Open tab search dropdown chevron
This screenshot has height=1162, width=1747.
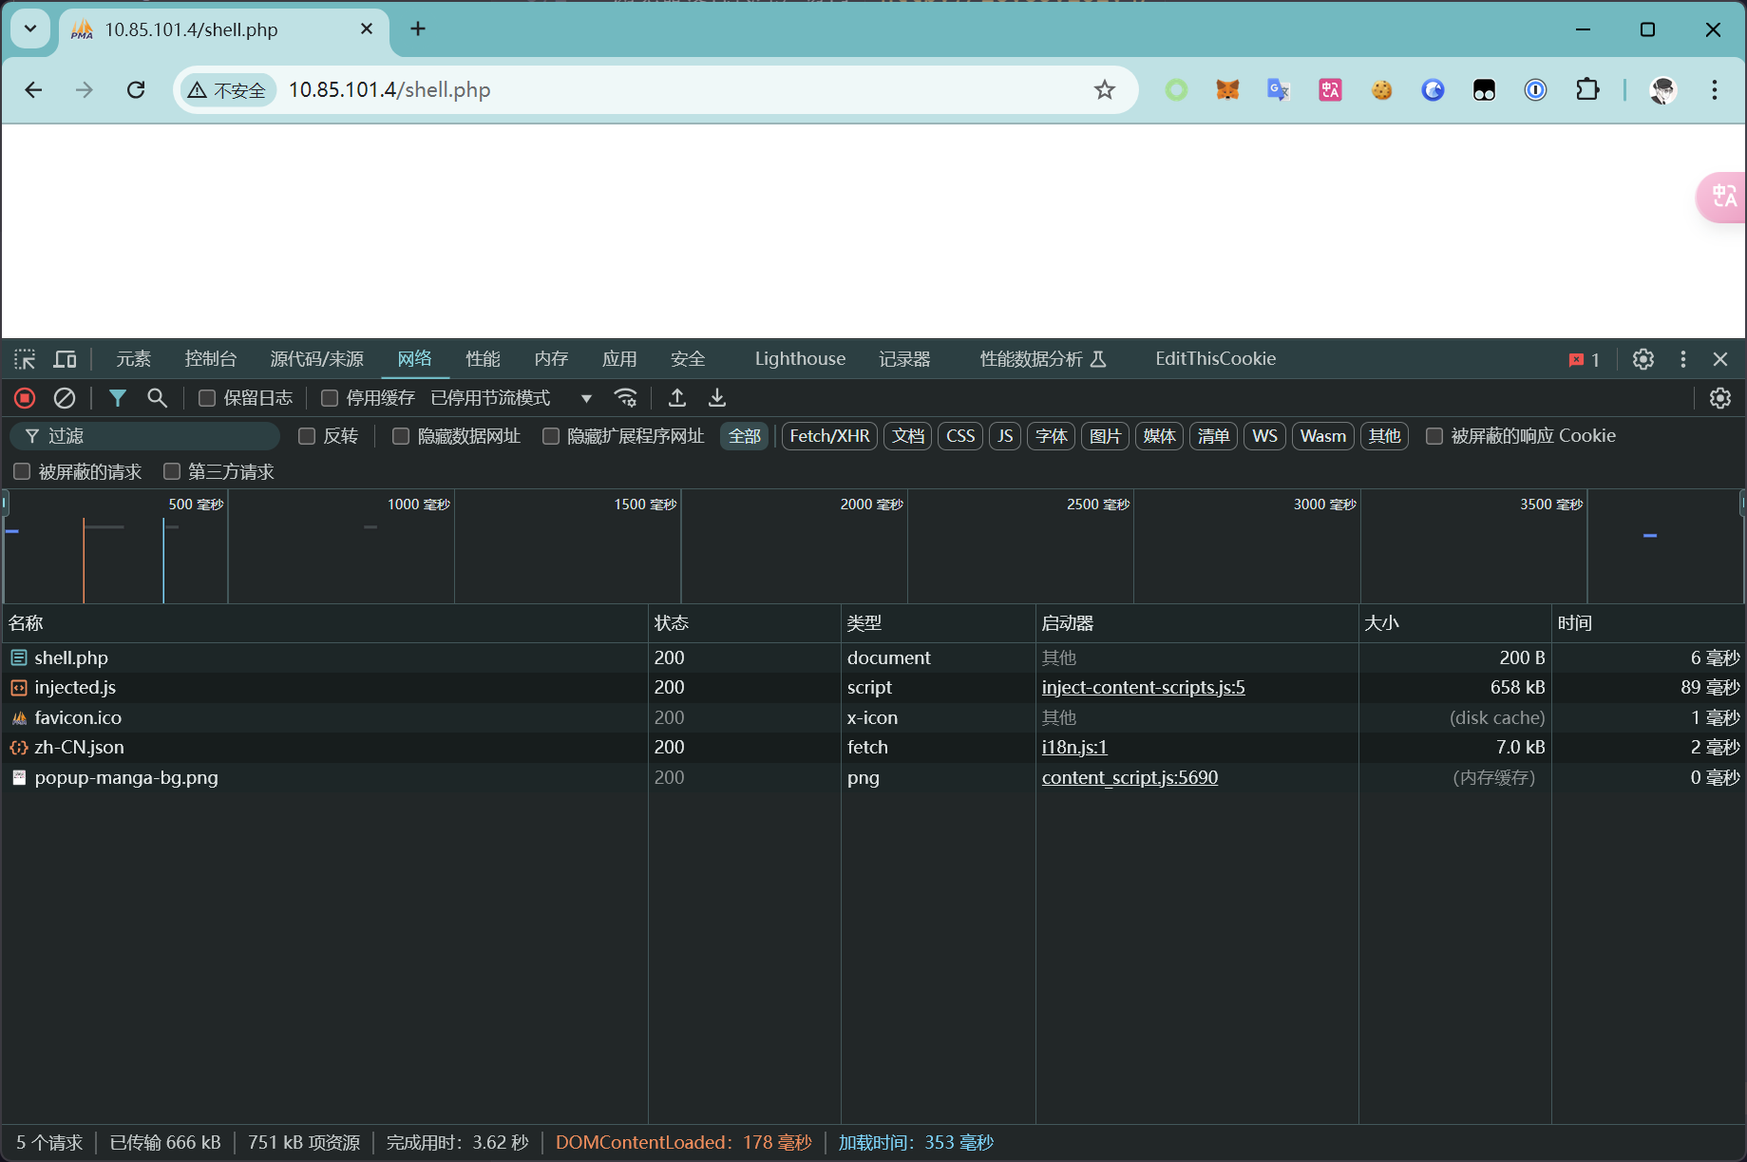30,29
